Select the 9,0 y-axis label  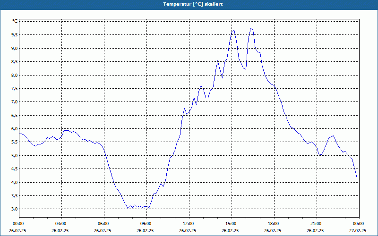14,49
